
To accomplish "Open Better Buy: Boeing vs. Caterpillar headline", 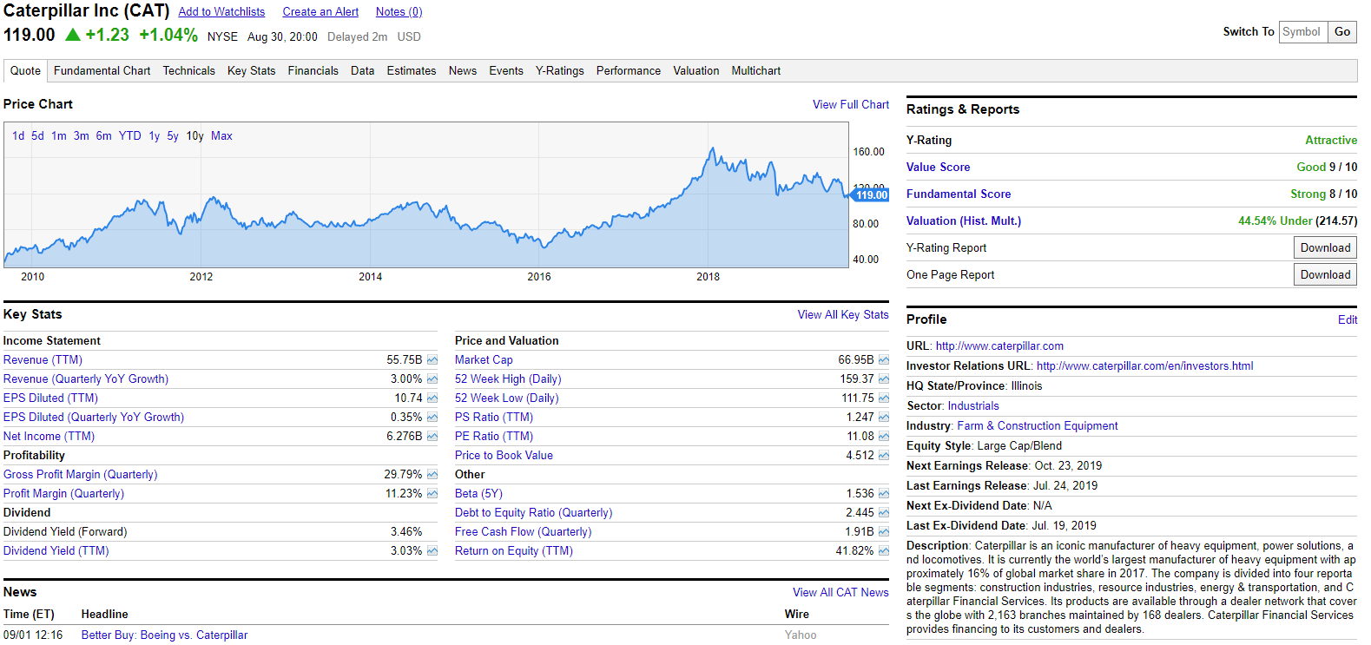I will tap(164, 635).
